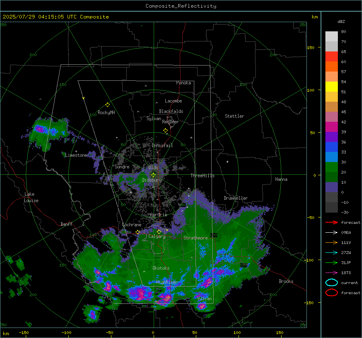This screenshot has height=338, width=362.
Task: Click the Composite_Reflectivity title text
Action: (181, 6)
